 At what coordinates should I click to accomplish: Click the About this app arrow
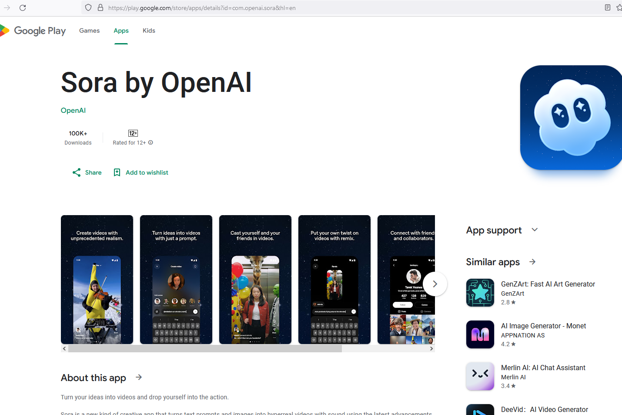[138, 377]
